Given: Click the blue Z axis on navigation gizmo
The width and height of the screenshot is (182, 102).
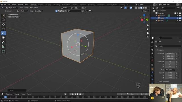Looking at the screenshot, I should [144, 15].
